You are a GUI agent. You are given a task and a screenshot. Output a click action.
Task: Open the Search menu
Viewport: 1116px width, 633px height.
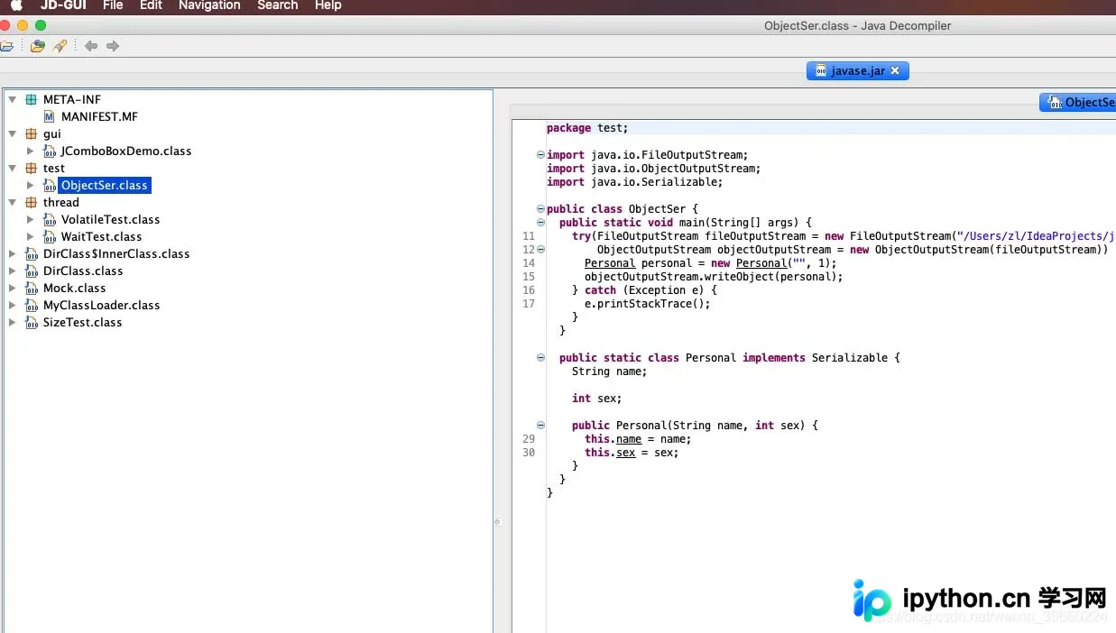(278, 5)
